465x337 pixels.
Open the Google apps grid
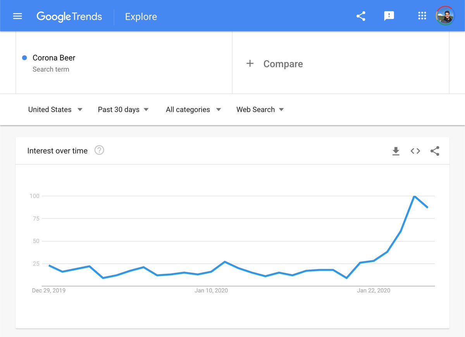(x=422, y=16)
